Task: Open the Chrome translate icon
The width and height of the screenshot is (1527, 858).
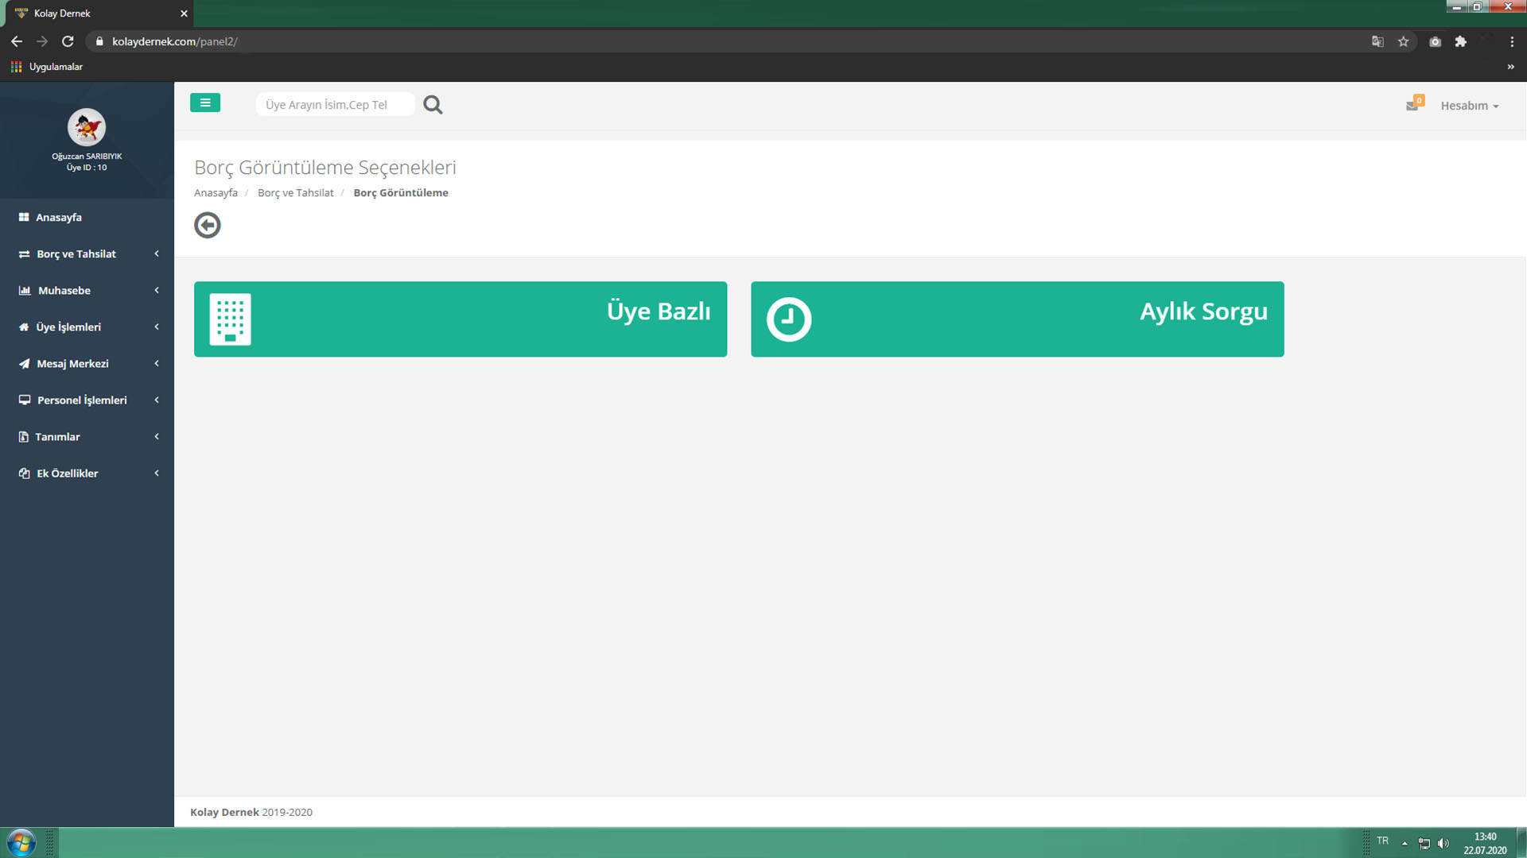Action: coord(1377,41)
